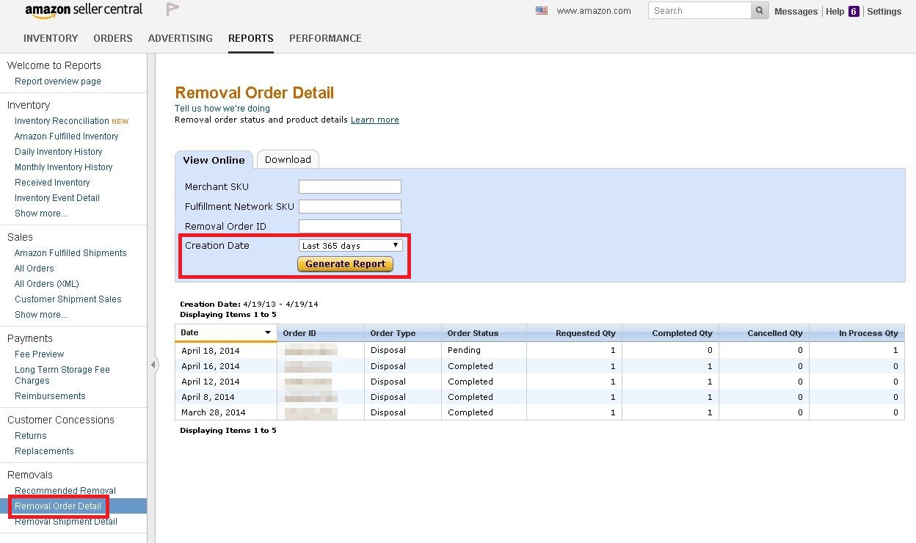The width and height of the screenshot is (916, 543).
Task: Open Returns report
Action: (x=31, y=436)
